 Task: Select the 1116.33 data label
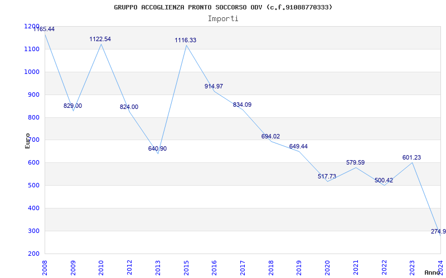tap(186, 40)
